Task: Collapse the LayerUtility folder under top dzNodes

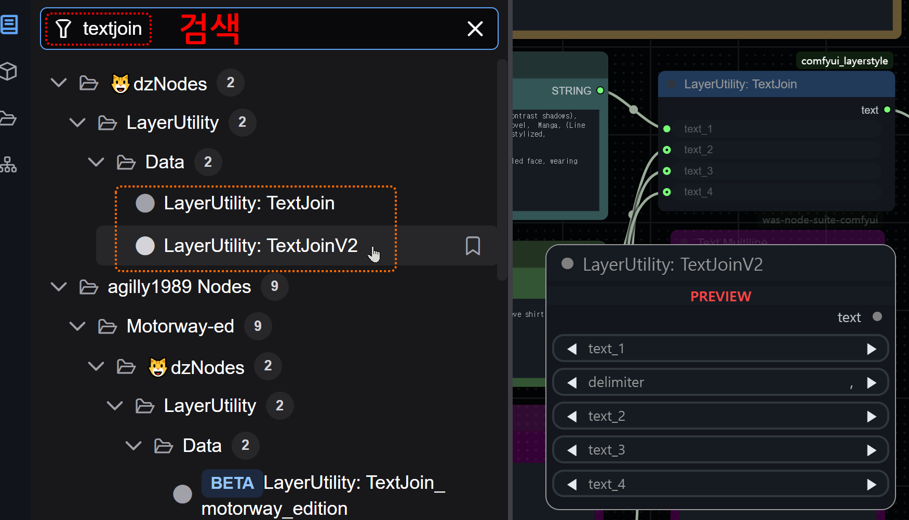Action: point(77,123)
